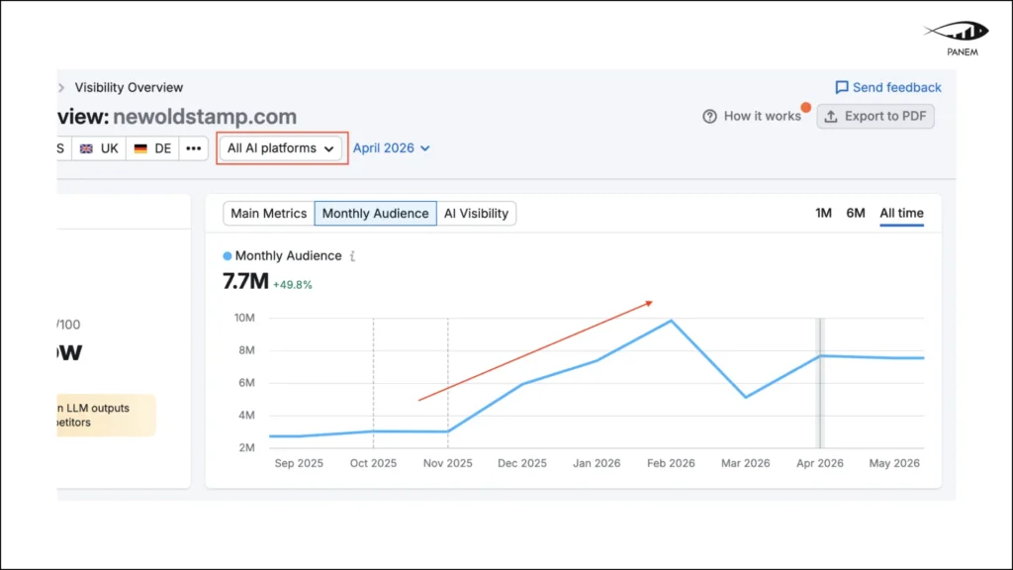Switch to the Monthly Audience tab
Screen dimensions: 1013x570
pyautogui.click(x=375, y=214)
